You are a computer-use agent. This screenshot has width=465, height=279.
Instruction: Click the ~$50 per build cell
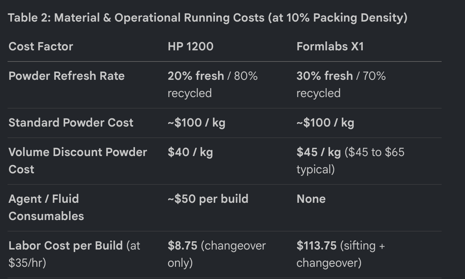(x=208, y=199)
